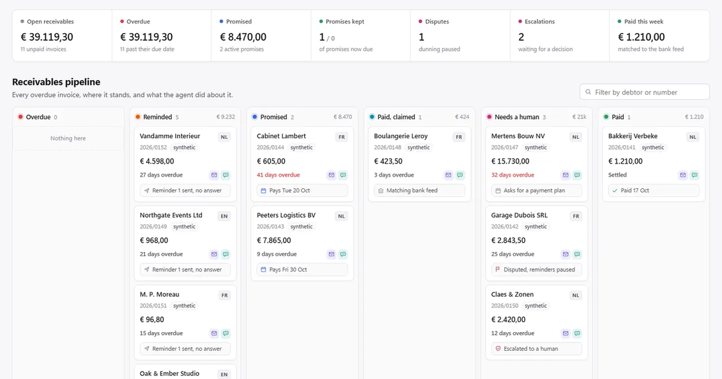The width and height of the screenshot is (722, 379).
Task: Click shield icon in 'Escalated to a human'
Action: click(498, 349)
